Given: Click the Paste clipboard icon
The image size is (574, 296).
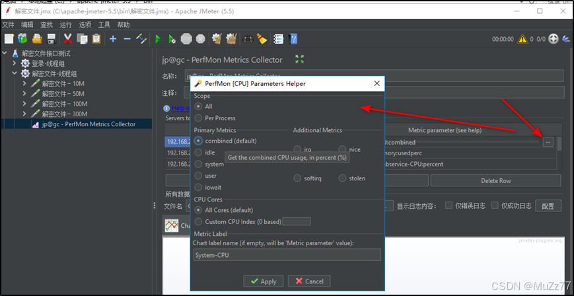Looking at the screenshot, I should pyautogui.click(x=96, y=39).
